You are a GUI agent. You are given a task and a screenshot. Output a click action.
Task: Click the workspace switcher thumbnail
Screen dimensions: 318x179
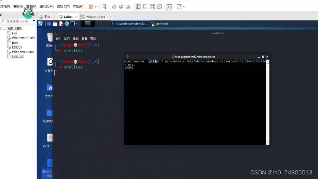click(88, 24)
